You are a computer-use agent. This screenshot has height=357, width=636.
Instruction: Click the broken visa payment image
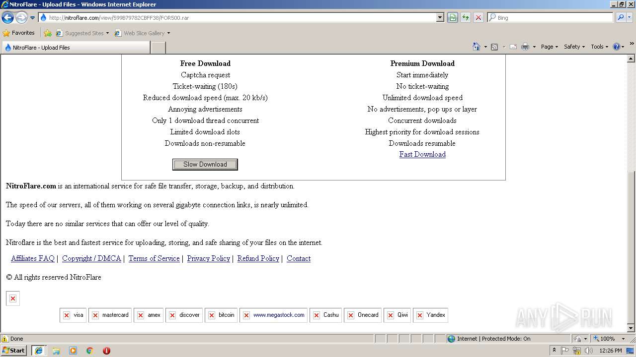pos(73,315)
